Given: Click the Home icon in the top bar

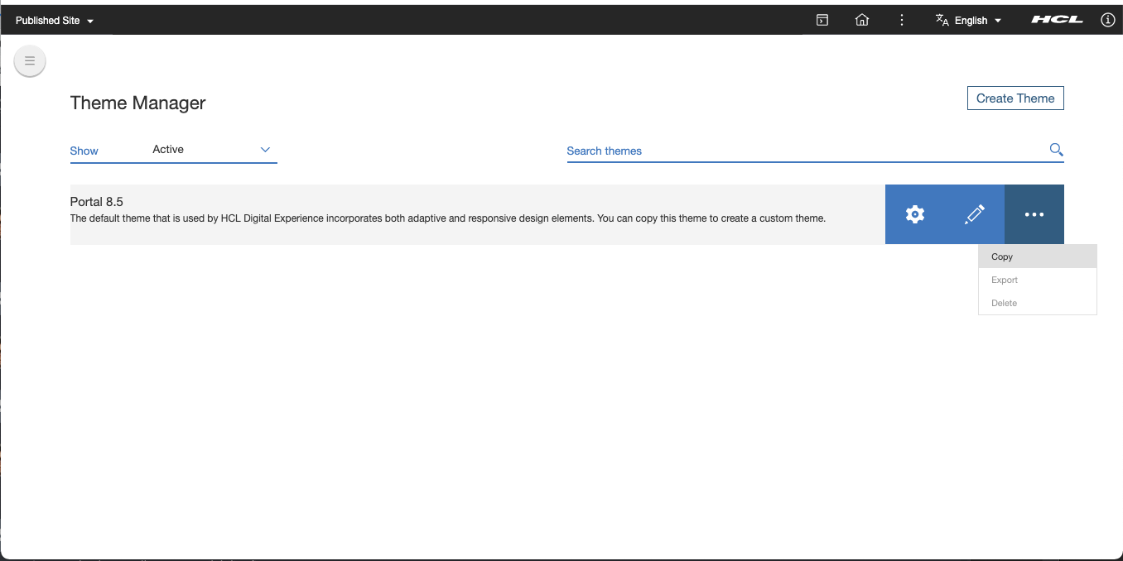Looking at the screenshot, I should (x=861, y=19).
